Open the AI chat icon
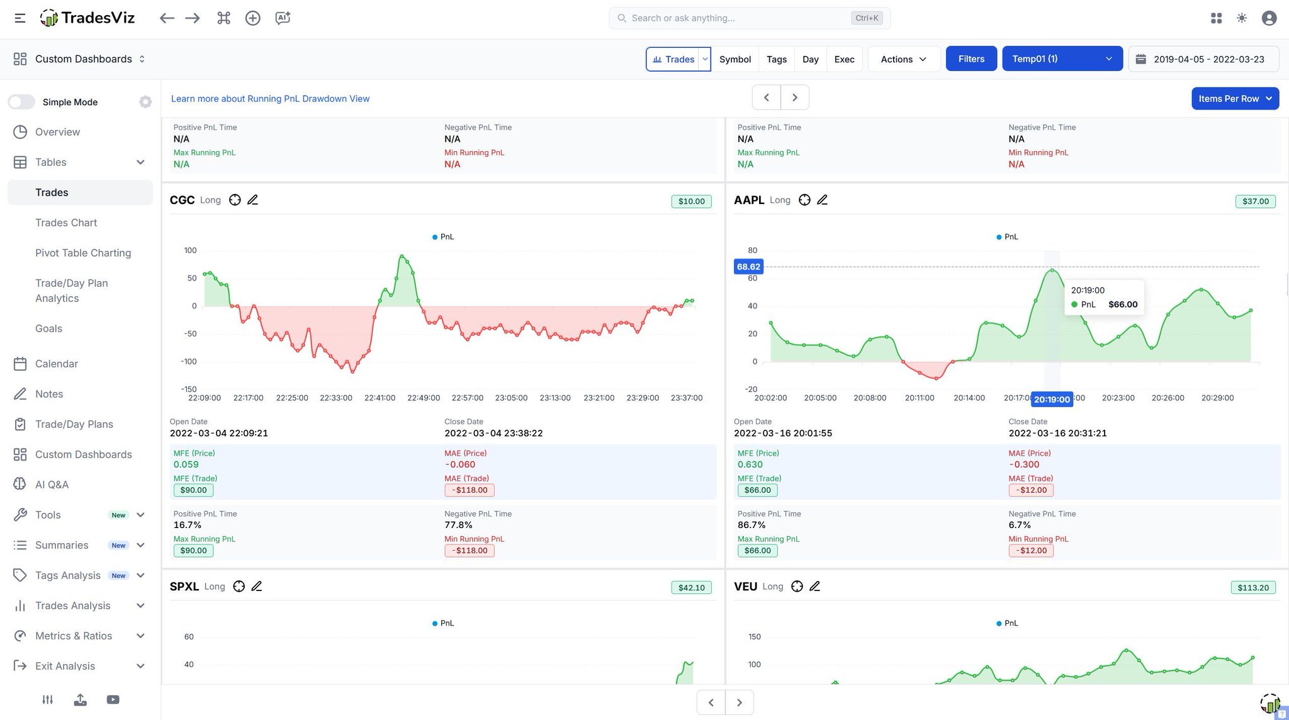Image resolution: width=1289 pixels, height=720 pixels. click(x=283, y=18)
